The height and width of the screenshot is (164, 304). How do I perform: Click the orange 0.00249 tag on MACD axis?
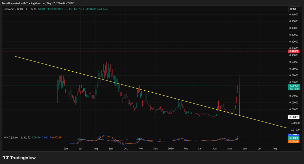(x=294, y=141)
